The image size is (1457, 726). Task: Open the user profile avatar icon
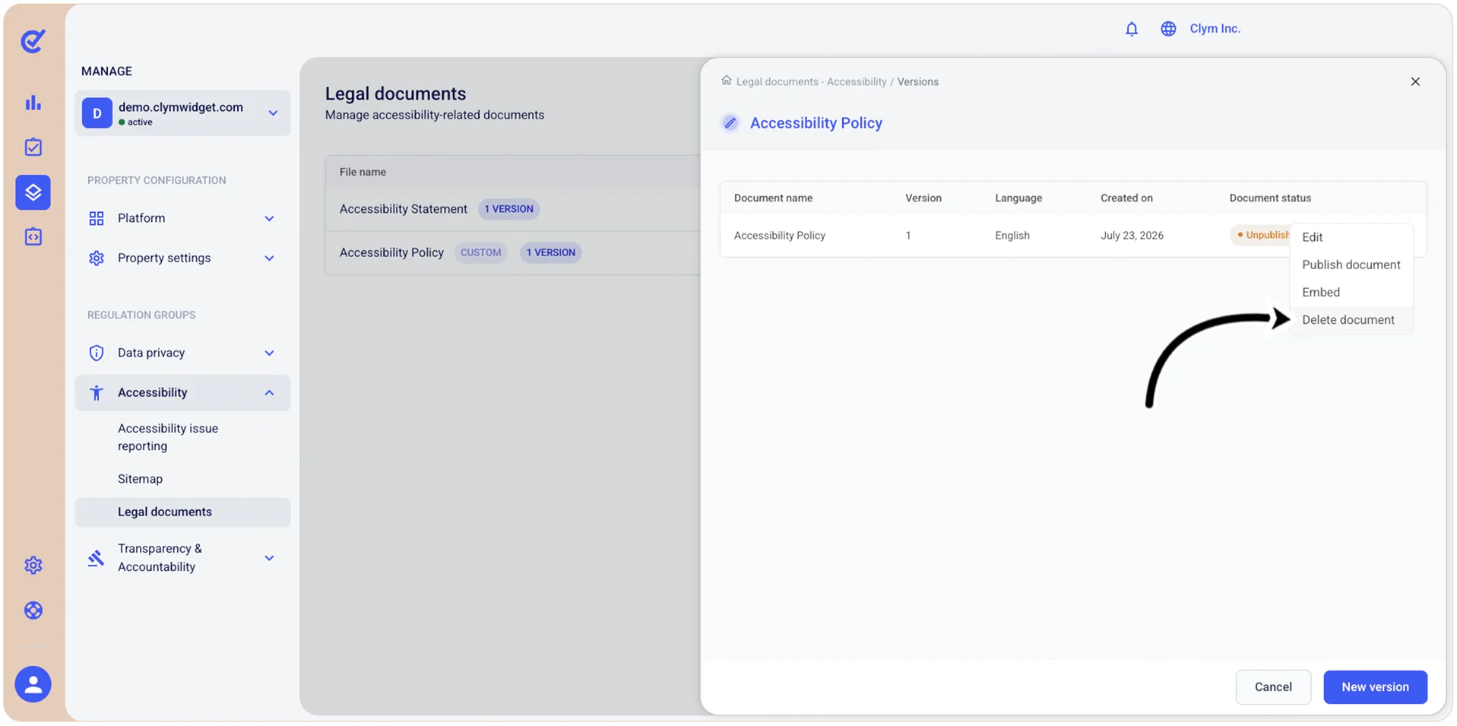click(x=33, y=684)
